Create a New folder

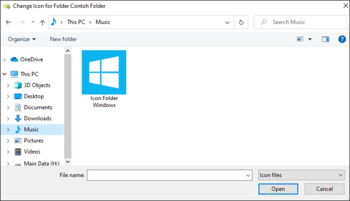pyautogui.click(x=63, y=39)
